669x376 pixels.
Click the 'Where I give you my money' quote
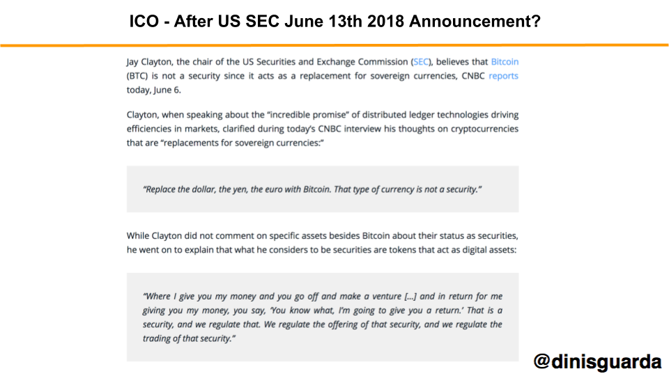(323, 318)
